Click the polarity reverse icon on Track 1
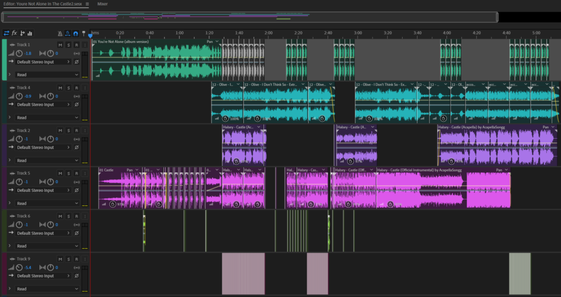 77,62
